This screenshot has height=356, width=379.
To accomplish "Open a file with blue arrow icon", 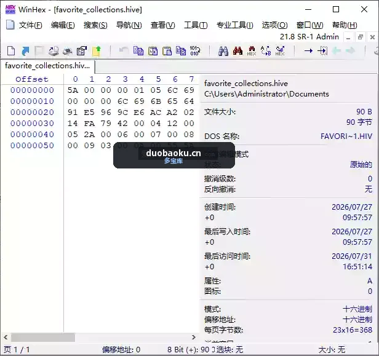I will tap(25, 51).
